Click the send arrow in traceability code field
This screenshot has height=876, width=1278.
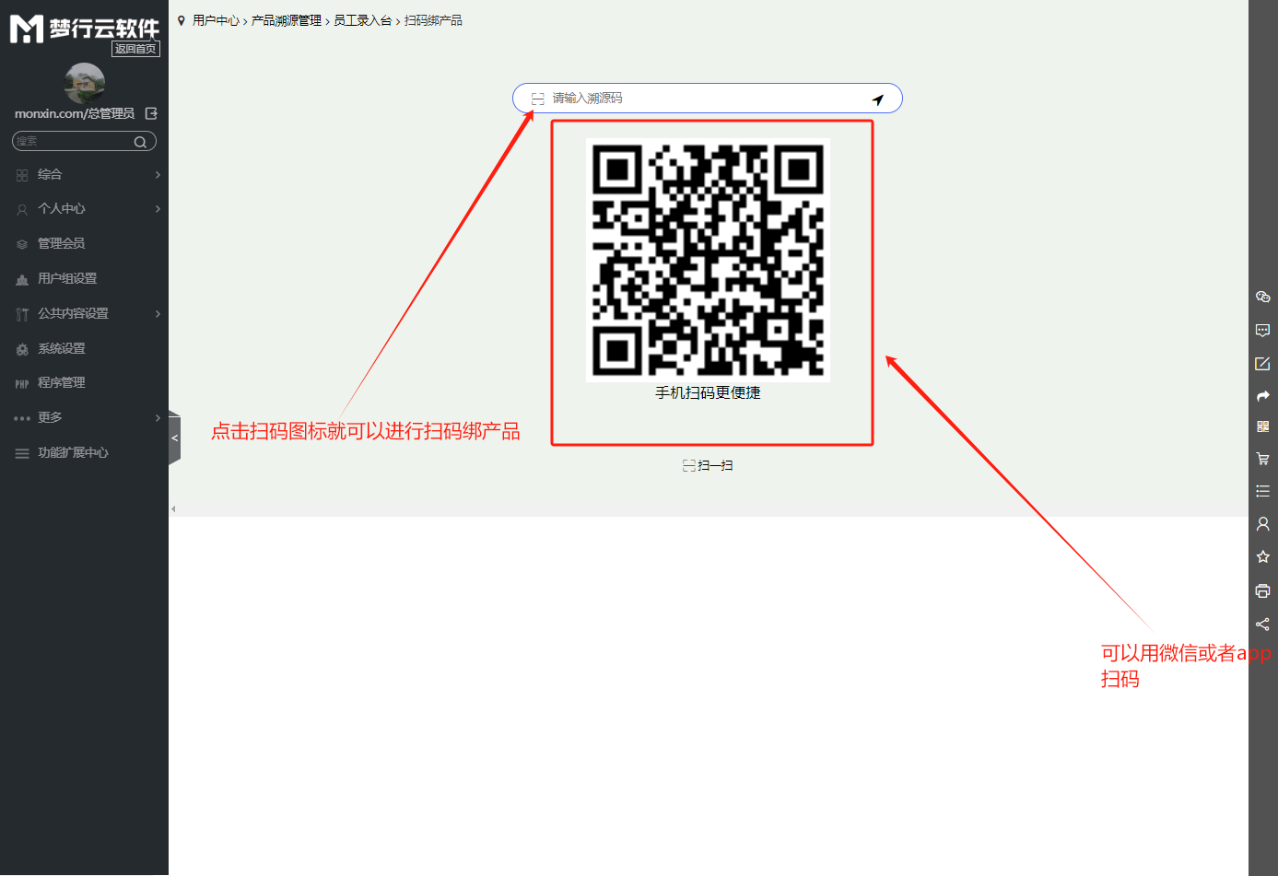(878, 99)
